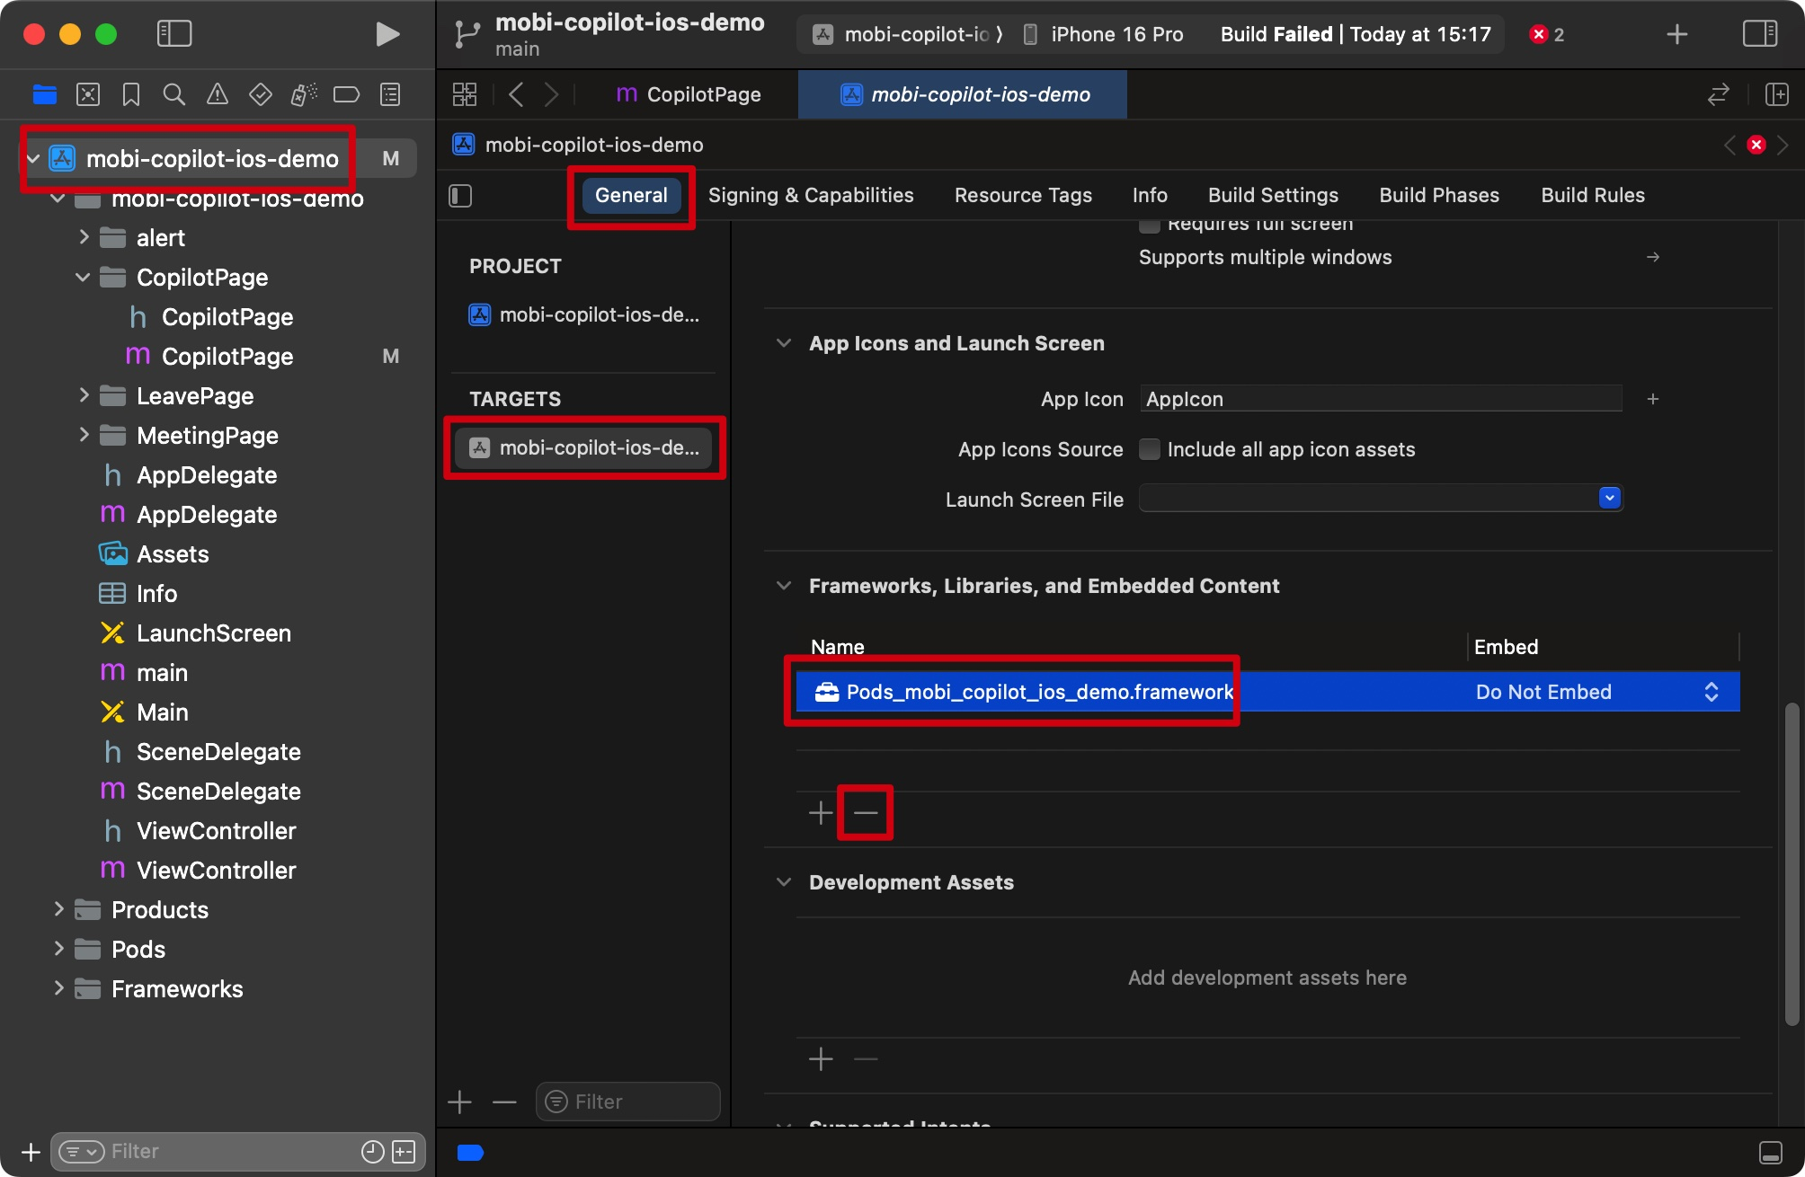Expand the Products folder
This screenshot has height=1177, width=1805.
tap(58, 909)
